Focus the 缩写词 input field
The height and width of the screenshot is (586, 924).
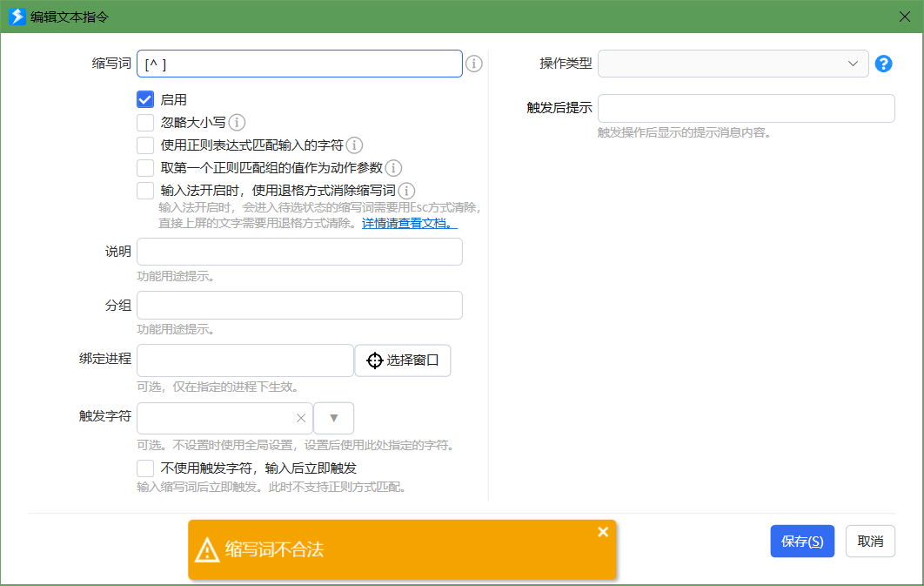click(299, 64)
